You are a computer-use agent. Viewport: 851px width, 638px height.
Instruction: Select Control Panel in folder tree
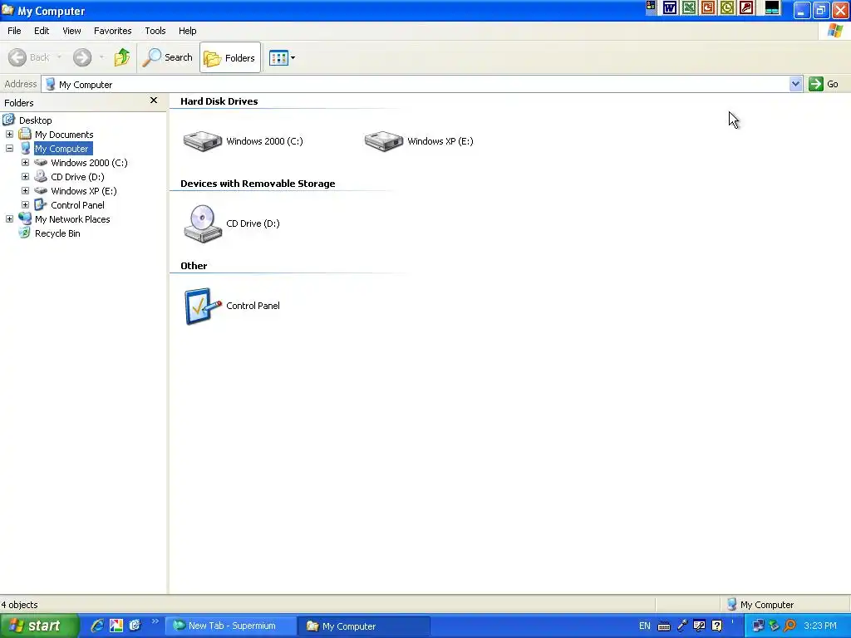77,205
